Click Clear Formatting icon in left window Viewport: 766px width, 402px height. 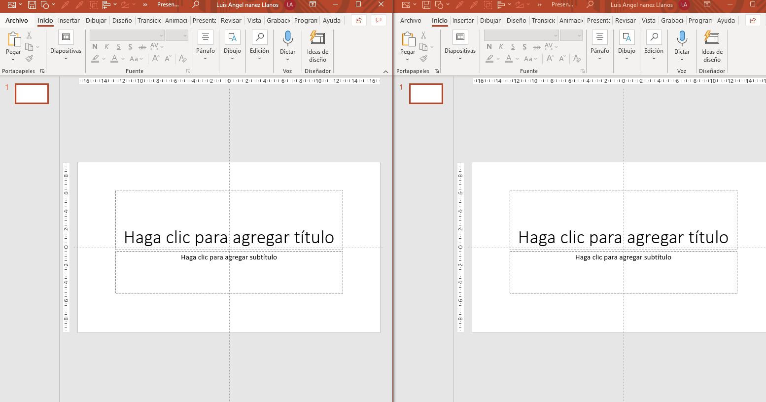(183, 58)
